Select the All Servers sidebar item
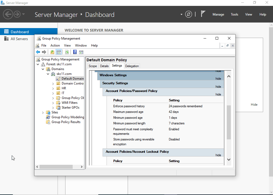This screenshot has width=273, height=195. pyautogui.click(x=19, y=39)
